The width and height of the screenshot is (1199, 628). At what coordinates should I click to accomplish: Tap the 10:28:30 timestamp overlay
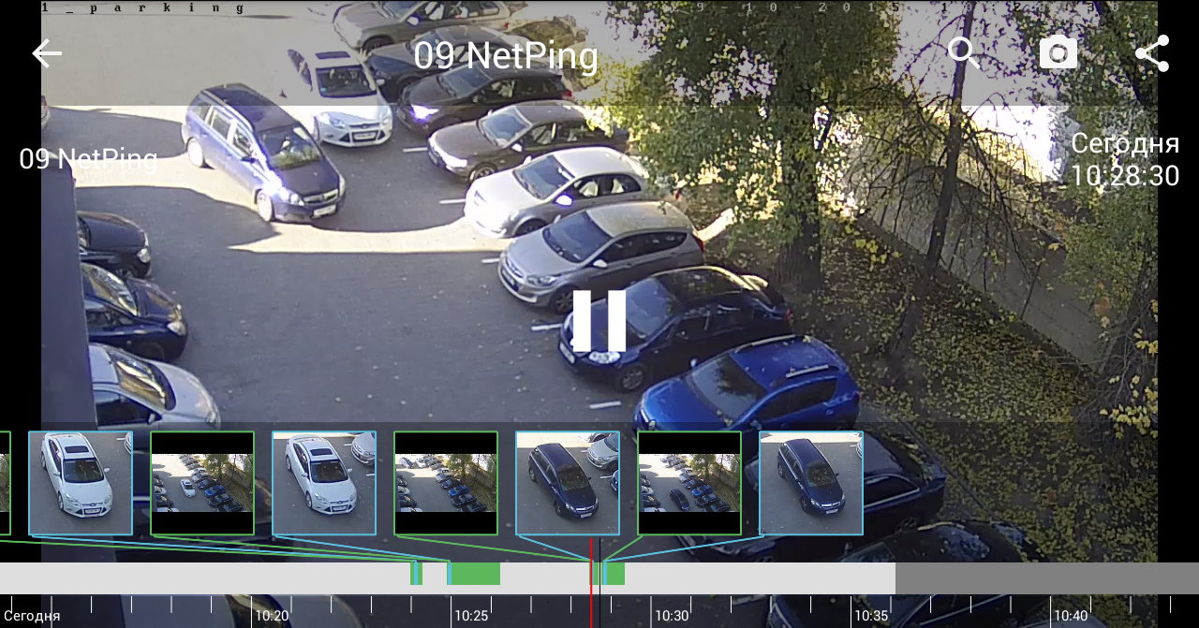[1125, 176]
